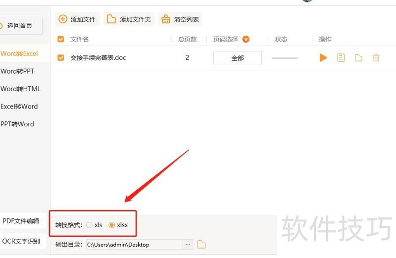
Task: Browse the output directory with the ellipsis button
Action: point(188,244)
